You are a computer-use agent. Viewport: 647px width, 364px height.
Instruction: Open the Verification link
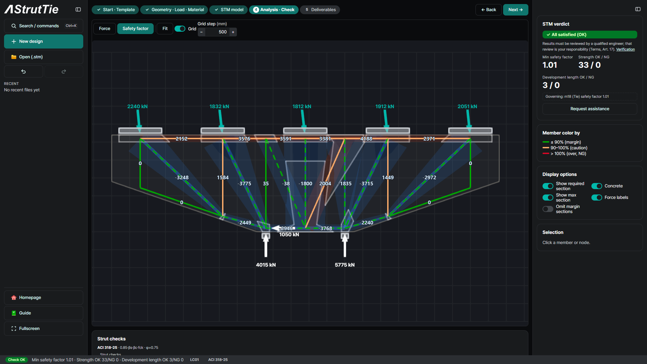click(625, 50)
